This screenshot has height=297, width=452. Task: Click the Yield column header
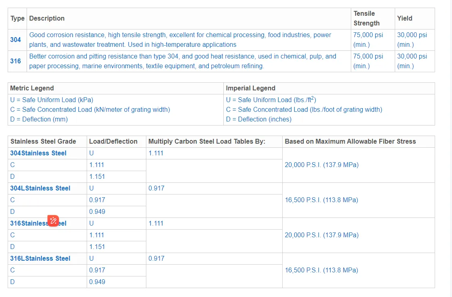tap(404, 19)
